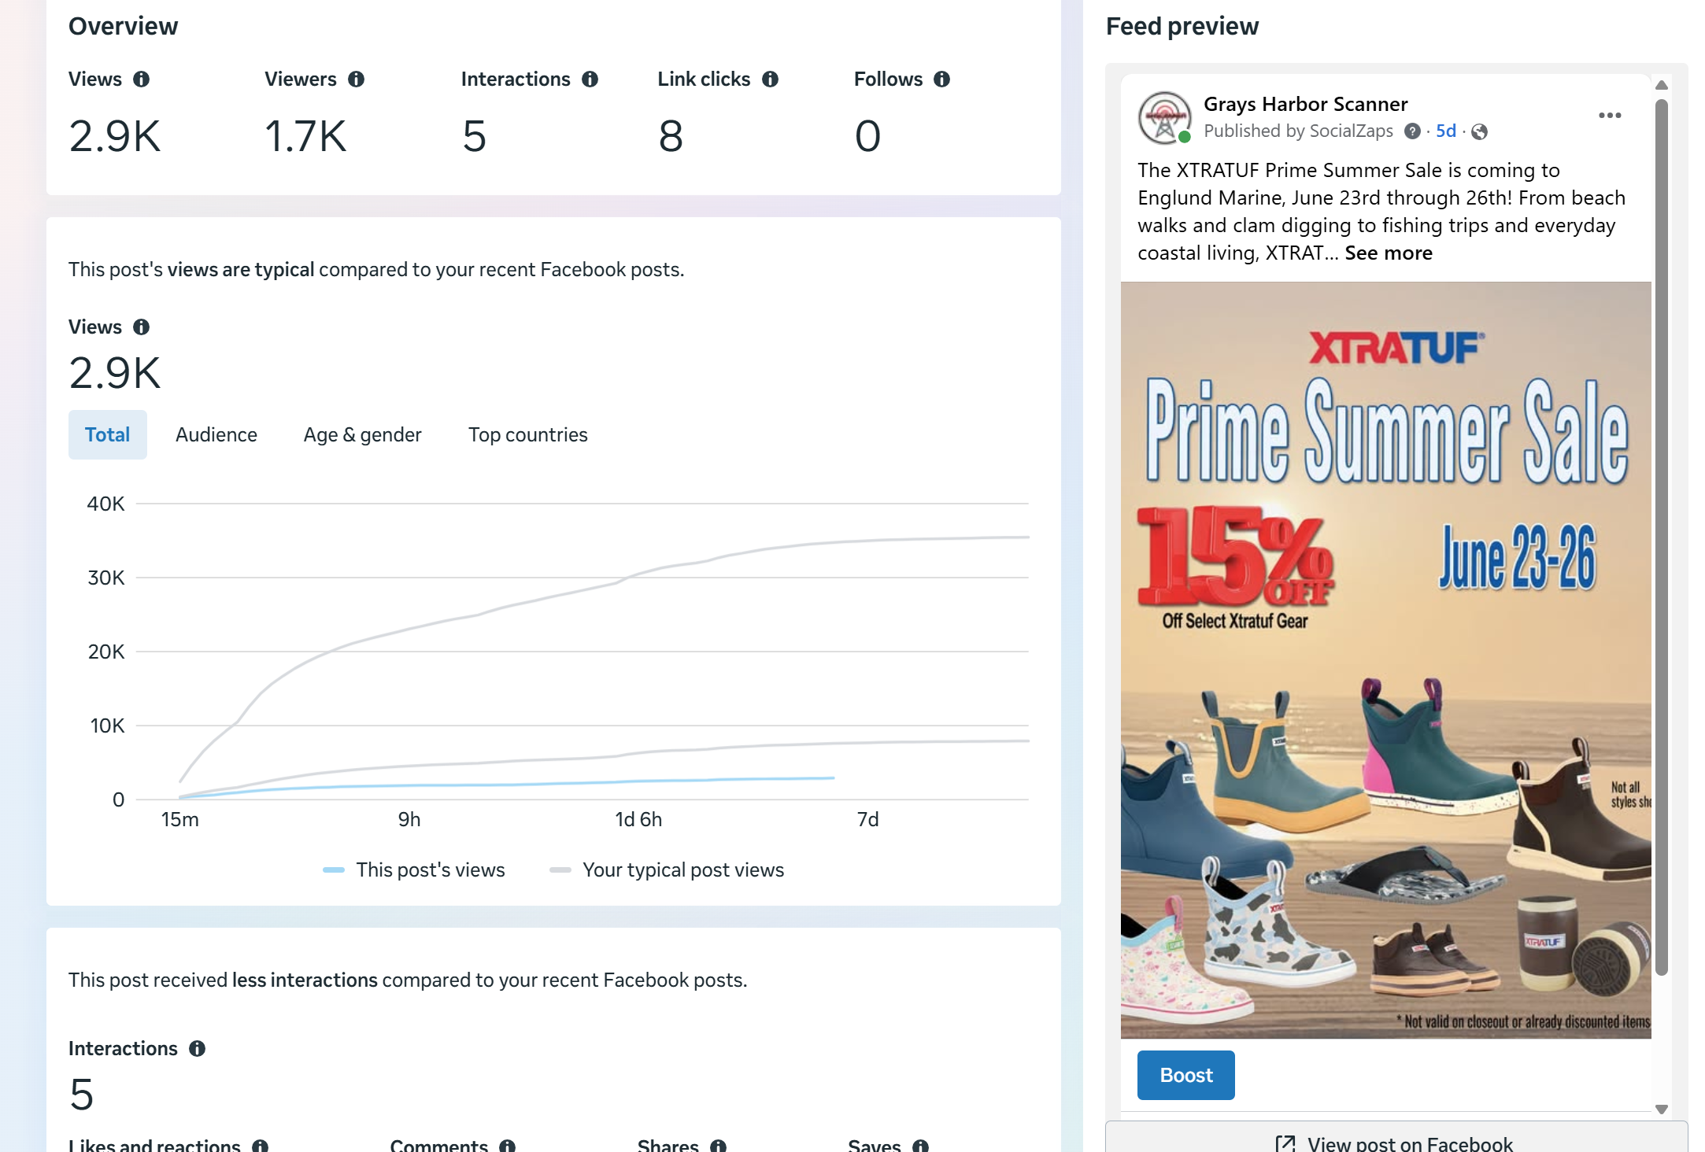Click the info icon next to Views in Overview
The width and height of the screenshot is (1705, 1152).
(x=142, y=79)
